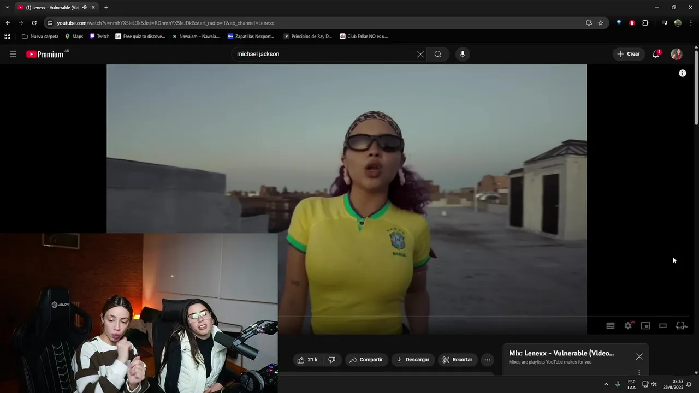Open tab search dropdown arrow

click(7, 7)
